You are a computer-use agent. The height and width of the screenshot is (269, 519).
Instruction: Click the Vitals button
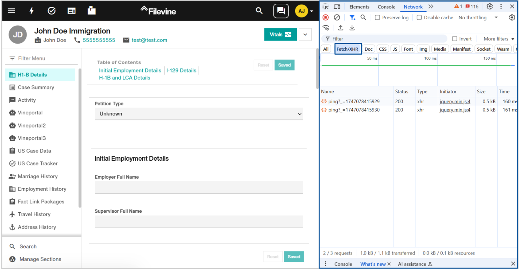tap(280, 34)
